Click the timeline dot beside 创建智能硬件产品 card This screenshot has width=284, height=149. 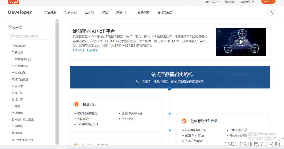coord(170,130)
